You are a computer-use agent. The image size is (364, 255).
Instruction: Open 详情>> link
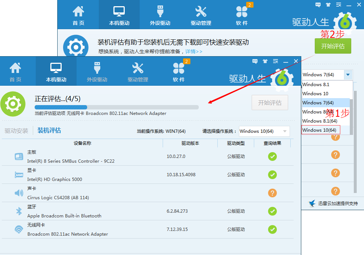click(x=194, y=51)
